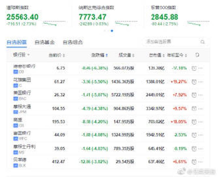Open the more options dots for 高盛
The height and width of the screenshot is (177, 218).
point(201,122)
